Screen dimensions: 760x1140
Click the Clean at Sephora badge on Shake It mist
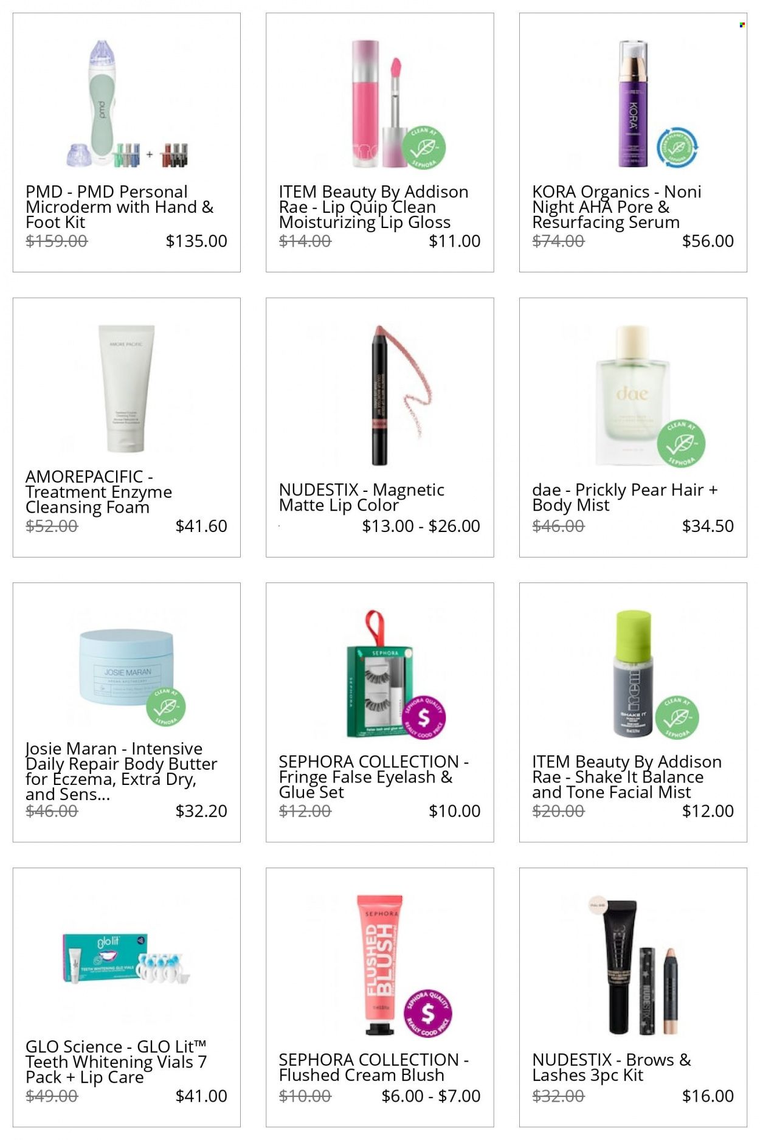coord(677,717)
